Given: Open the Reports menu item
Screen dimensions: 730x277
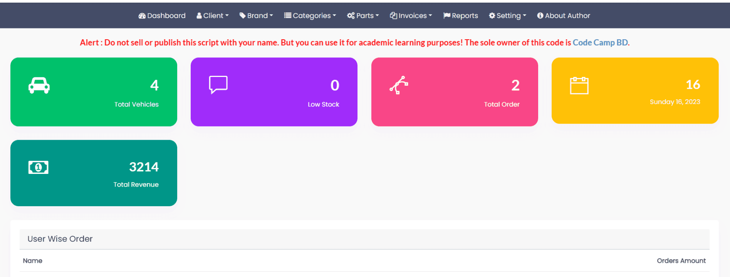Looking at the screenshot, I should tap(460, 16).
